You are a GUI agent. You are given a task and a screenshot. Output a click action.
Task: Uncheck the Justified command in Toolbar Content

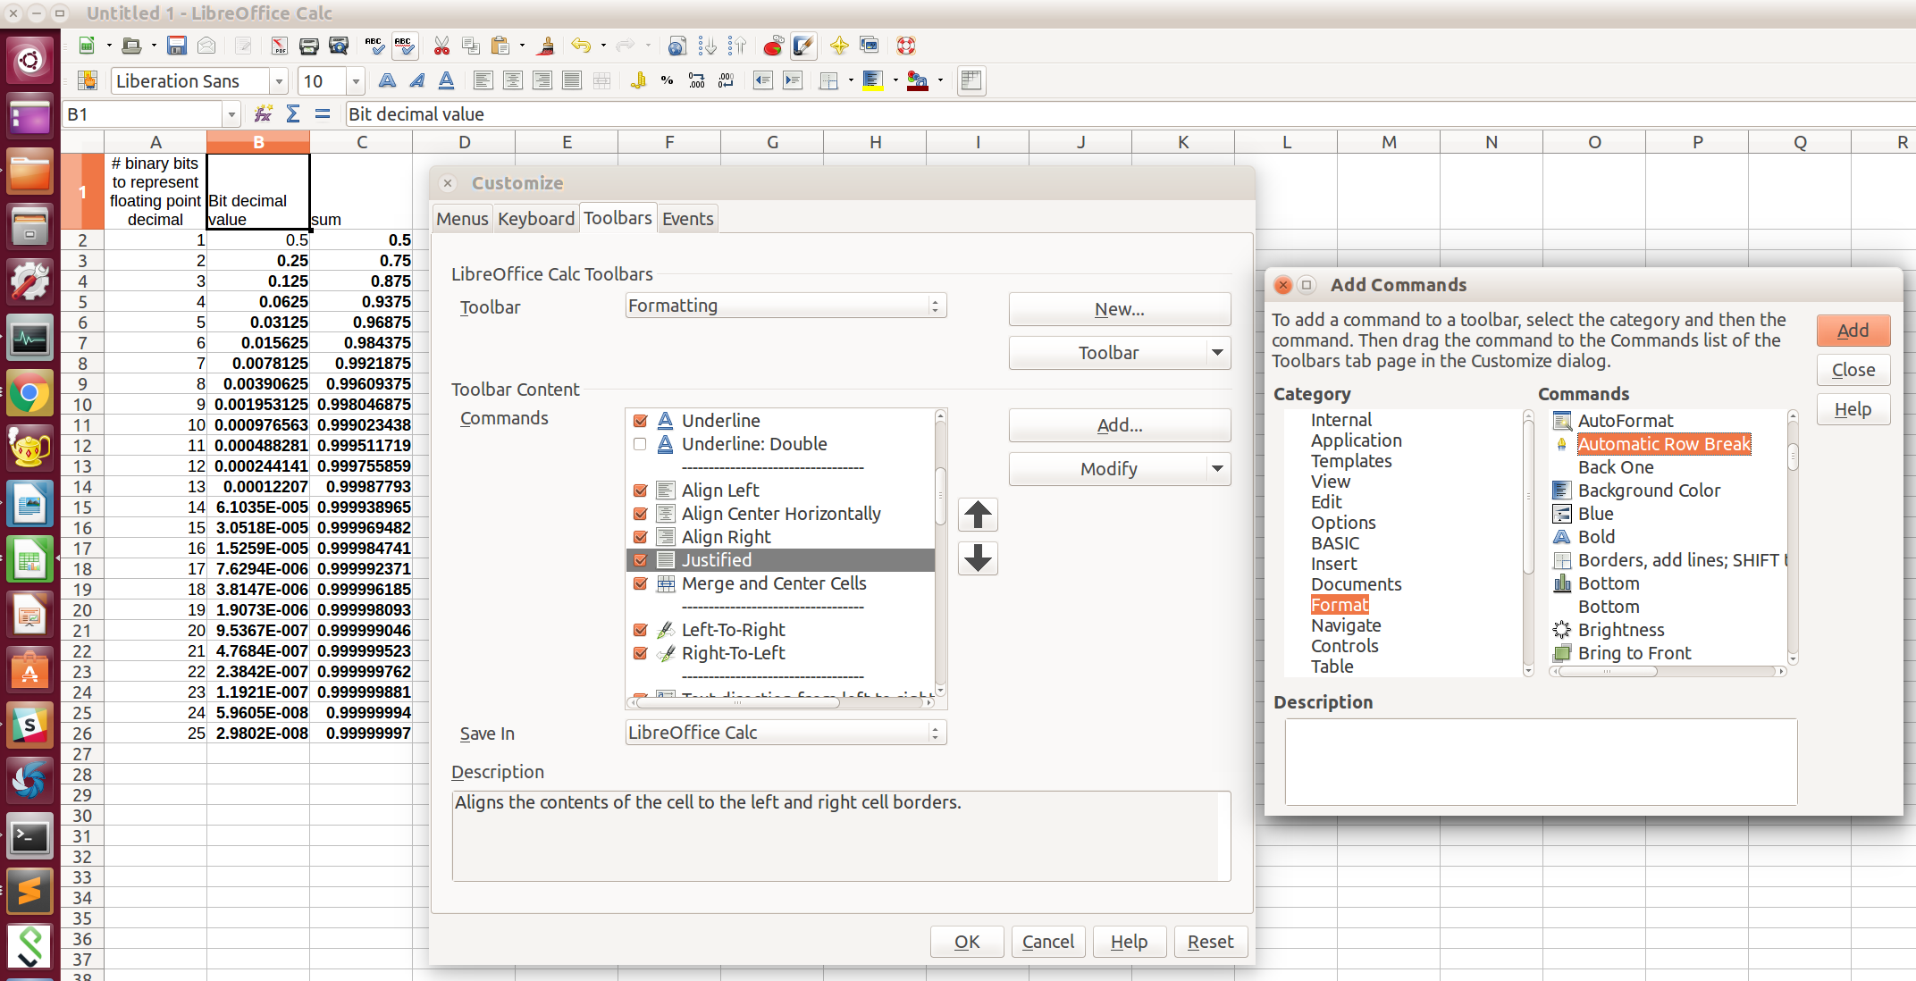click(640, 560)
